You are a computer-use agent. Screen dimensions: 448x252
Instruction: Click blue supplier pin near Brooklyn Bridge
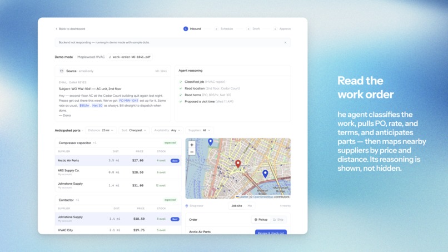coord(265,174)
